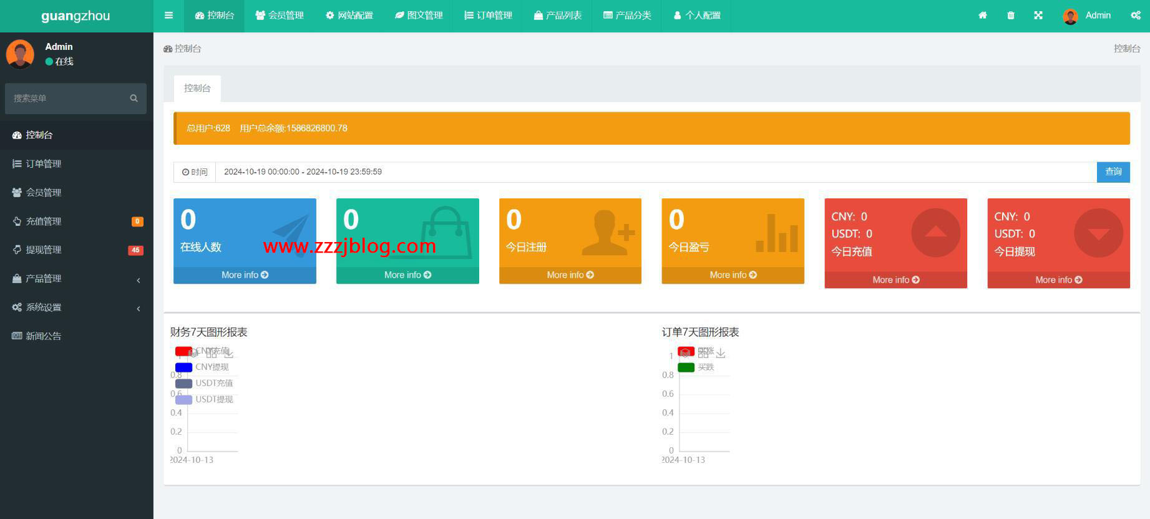Click the trash clear-cache icon
This screenshot has height=519, width=1150.
tap(1011, 16)
